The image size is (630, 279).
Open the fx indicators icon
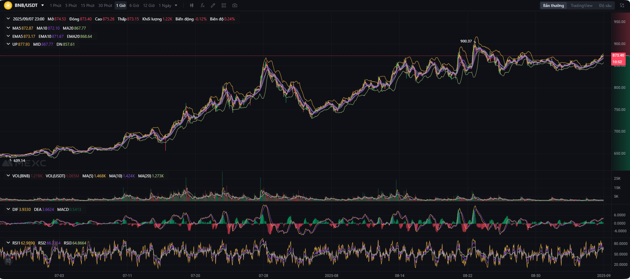click(x=203, y=5)
